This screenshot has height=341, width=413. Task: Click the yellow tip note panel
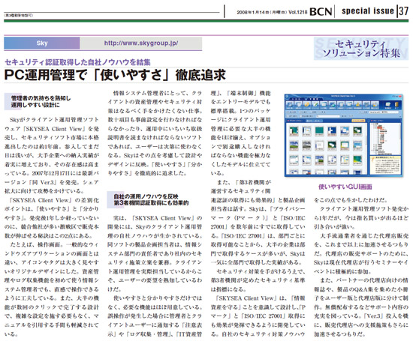pyautogui.click(x=385, y=165)
